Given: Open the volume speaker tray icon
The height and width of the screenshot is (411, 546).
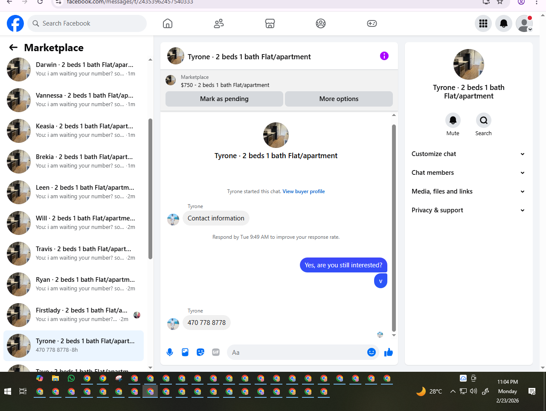Looking at the screenshot, I should (473, 391).
